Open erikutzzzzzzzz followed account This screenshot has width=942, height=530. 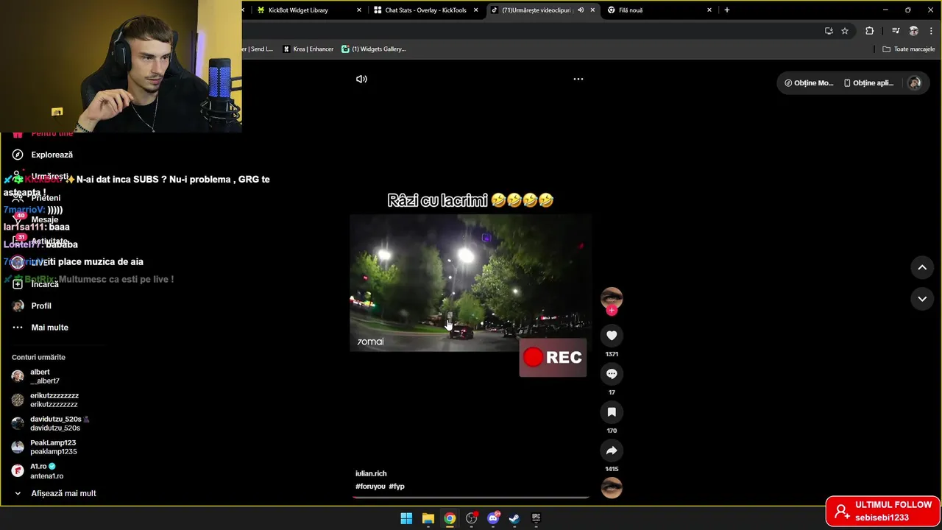coord(54,400)
